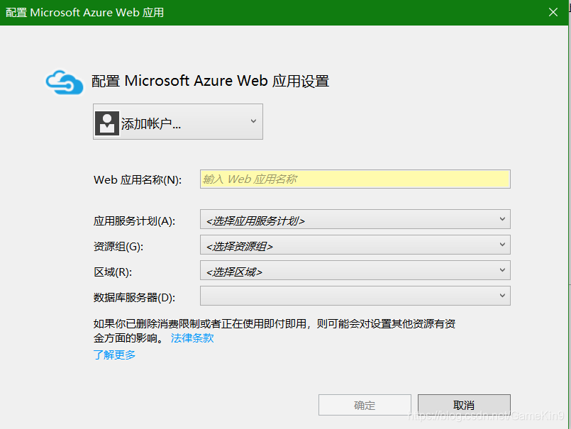571x429 pixels.
Task: Click the Web 应用名称 input field
Action: (x=355, y=179)
